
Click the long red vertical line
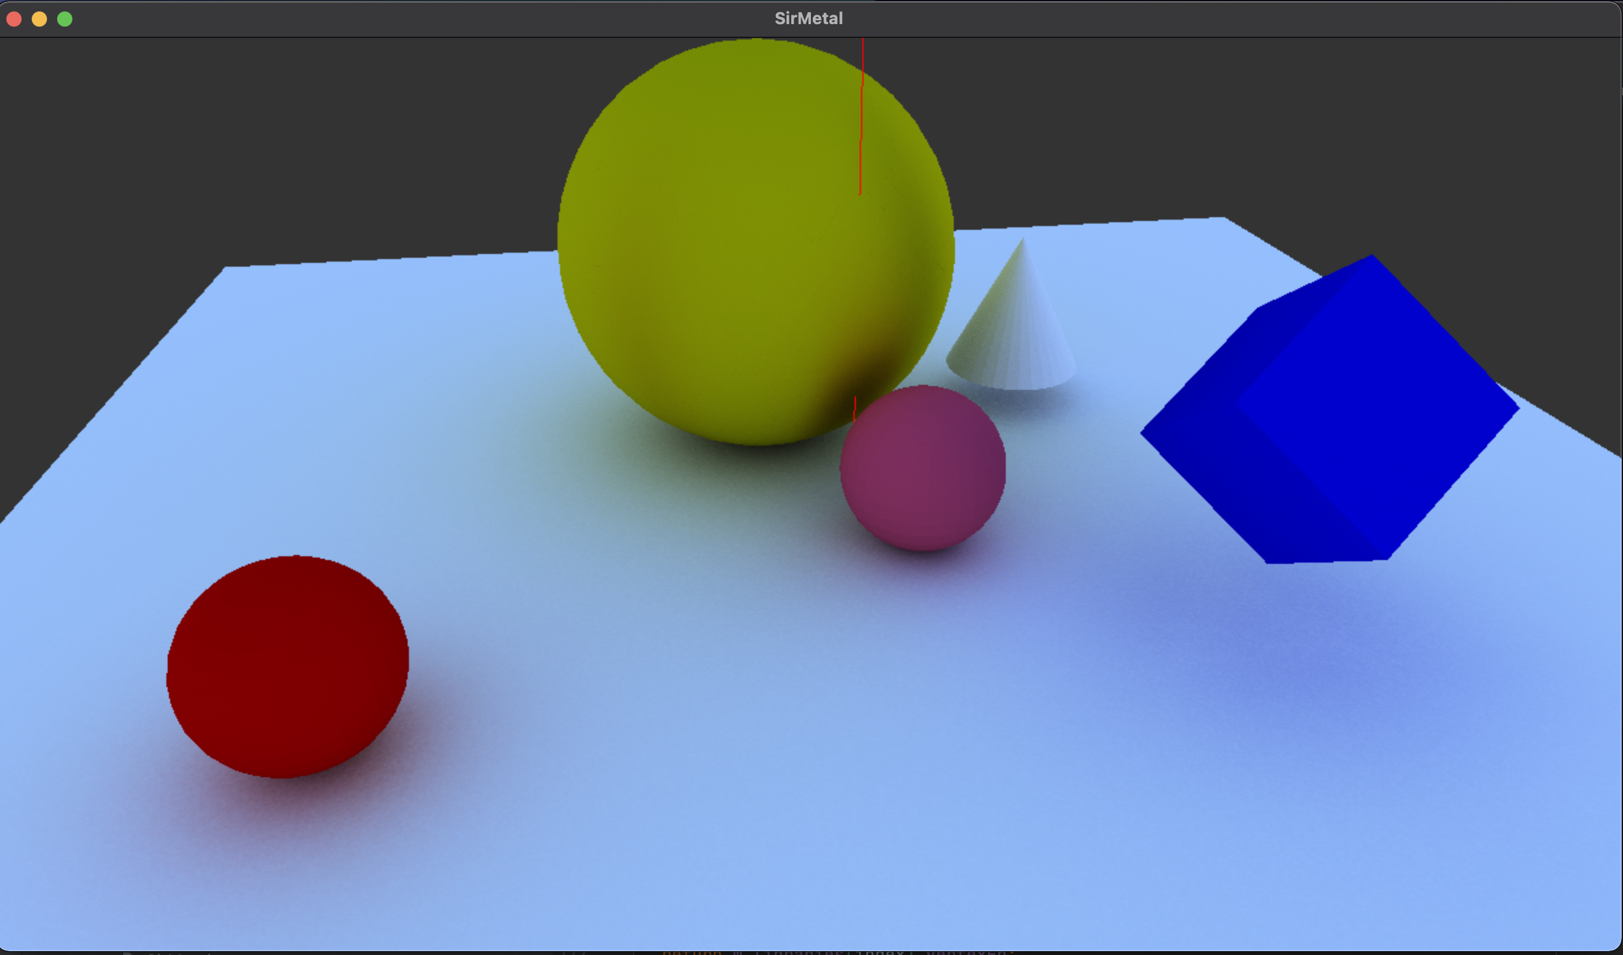coord(862,116)
